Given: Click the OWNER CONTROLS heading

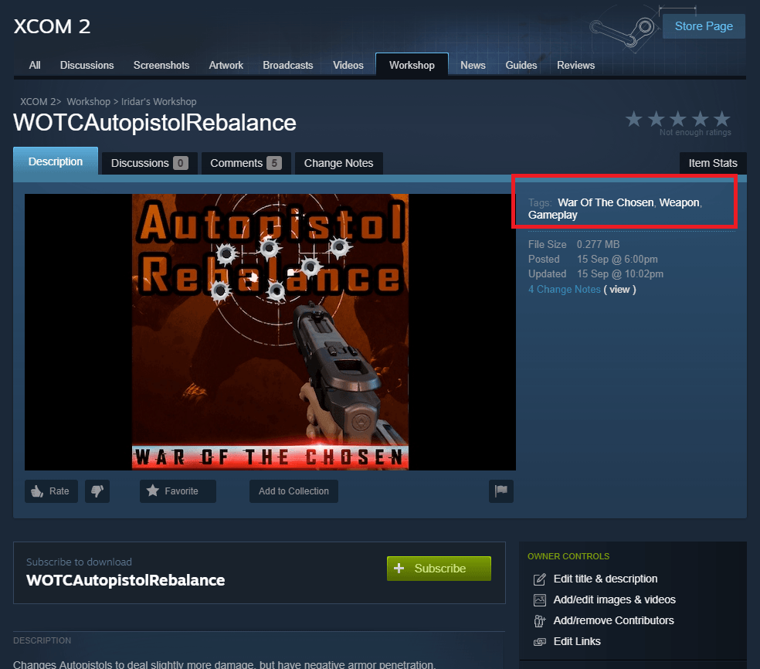Looking at the screenshot, I should [568, 556].
